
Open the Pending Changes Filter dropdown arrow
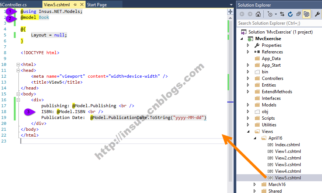pos(276,14)
